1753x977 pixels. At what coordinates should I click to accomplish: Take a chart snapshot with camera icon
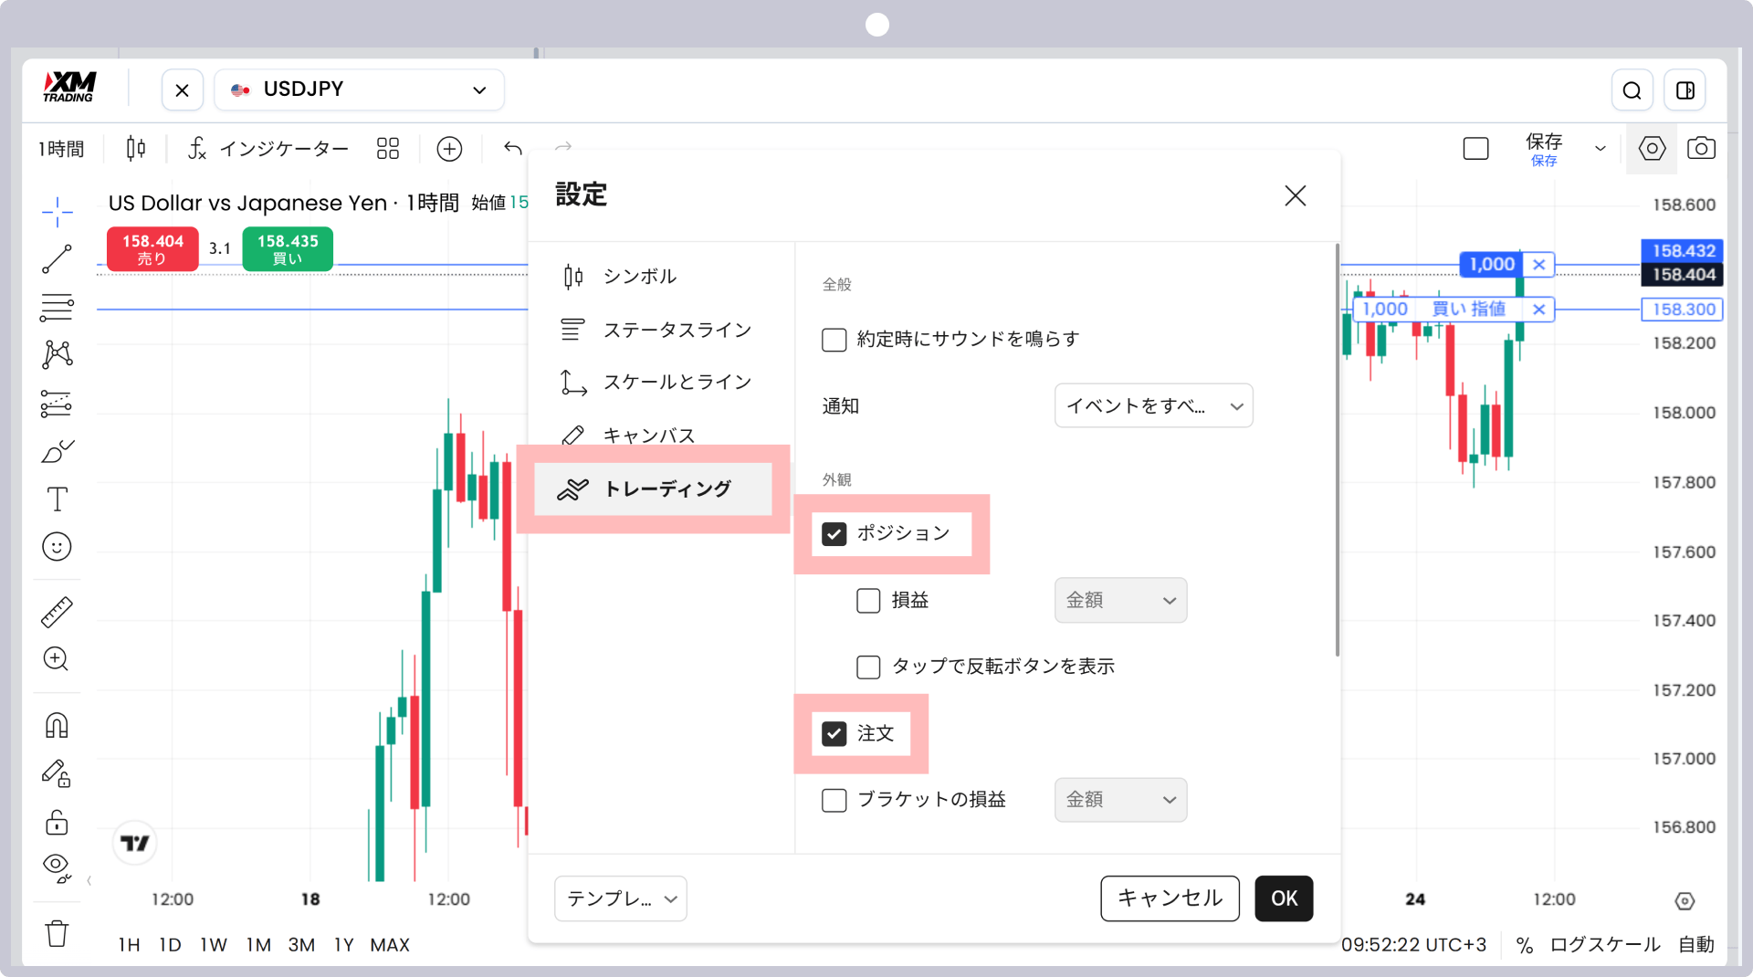click(x=1701, y=148)
